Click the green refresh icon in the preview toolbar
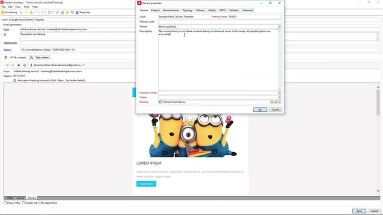 tap(25, 65)
